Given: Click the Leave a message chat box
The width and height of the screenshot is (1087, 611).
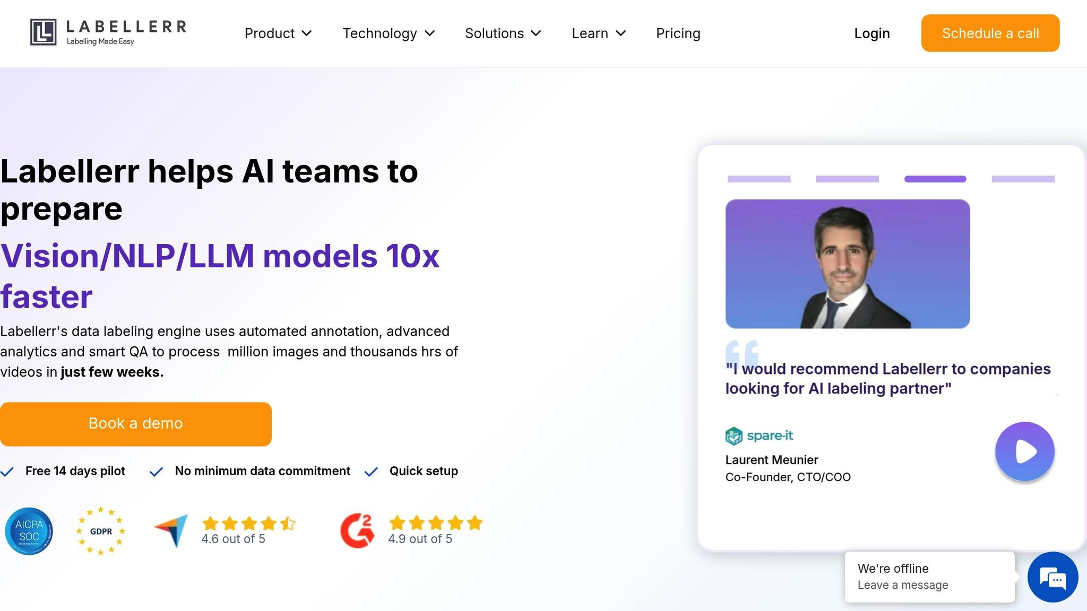Looking at the screenshot, I should (x=930, y=577).
